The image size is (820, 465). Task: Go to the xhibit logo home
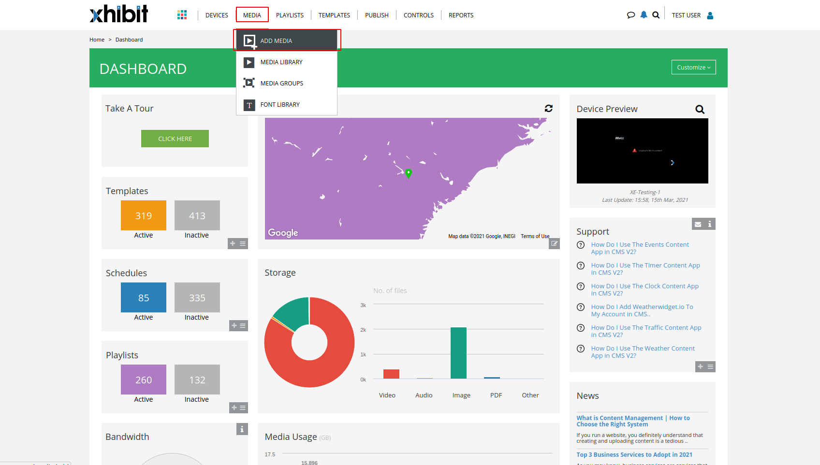tap(119, 14)
